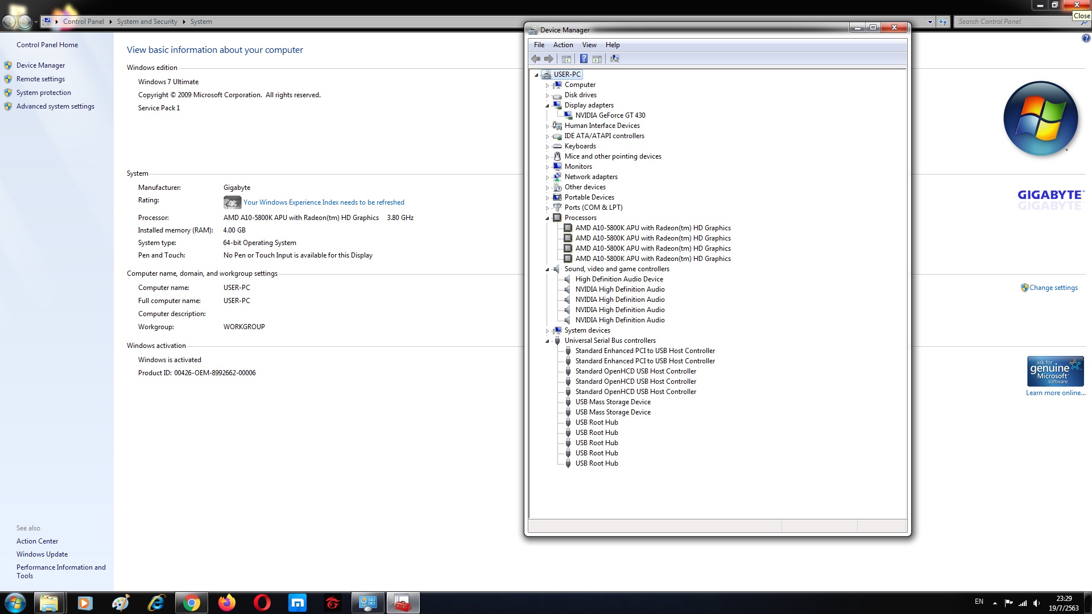Open the Action menu in Device Manager
1092x614 pixels.
pyautogui.click(x=563, y=45)
